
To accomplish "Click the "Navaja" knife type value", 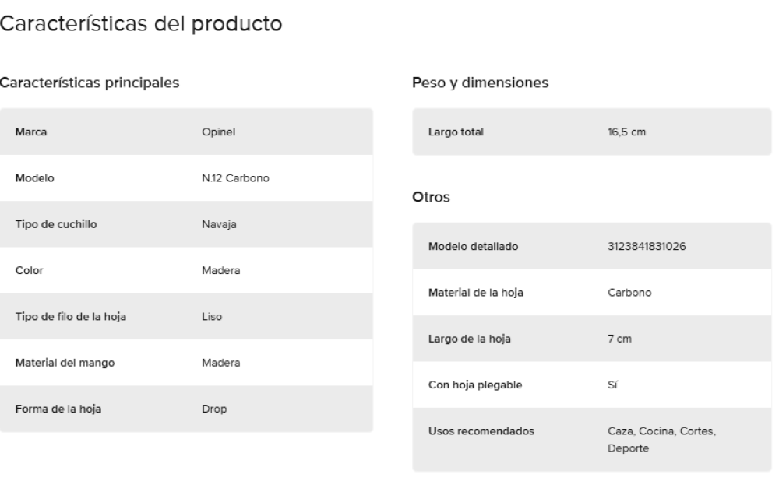I will pyautogui.click(x=219, y=224).
